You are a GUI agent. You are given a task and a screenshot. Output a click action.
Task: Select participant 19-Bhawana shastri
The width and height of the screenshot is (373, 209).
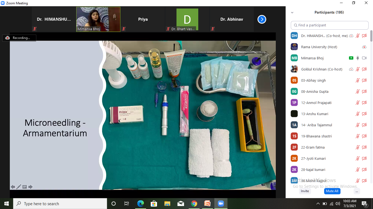[329, 136]
